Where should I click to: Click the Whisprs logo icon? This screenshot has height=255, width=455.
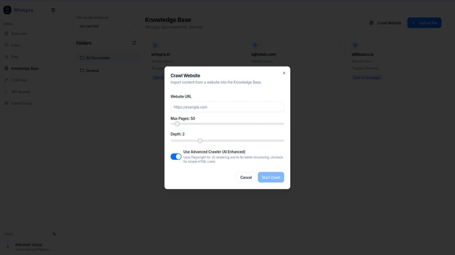coord(7,10)
